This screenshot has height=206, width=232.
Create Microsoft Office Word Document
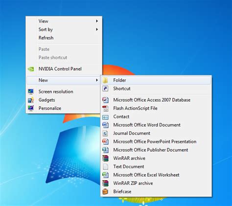156,125
